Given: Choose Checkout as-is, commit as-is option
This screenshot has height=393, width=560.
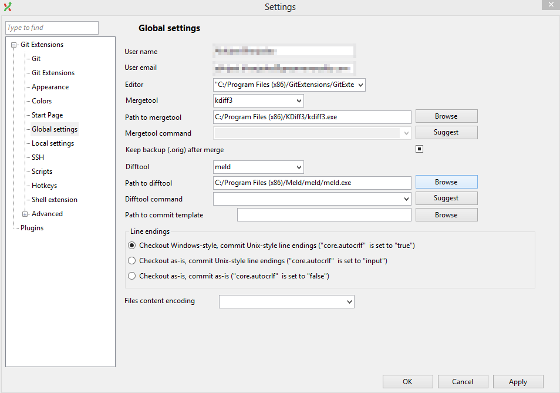Looking at the screenshot, I should tap(132, 276).
